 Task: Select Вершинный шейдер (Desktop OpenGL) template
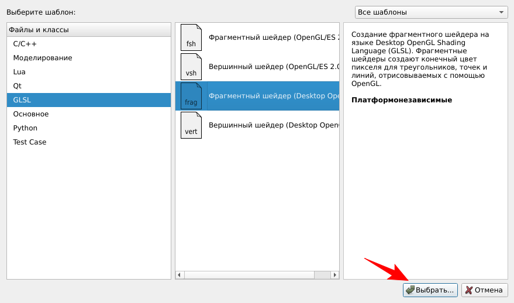tap(274, 125)
